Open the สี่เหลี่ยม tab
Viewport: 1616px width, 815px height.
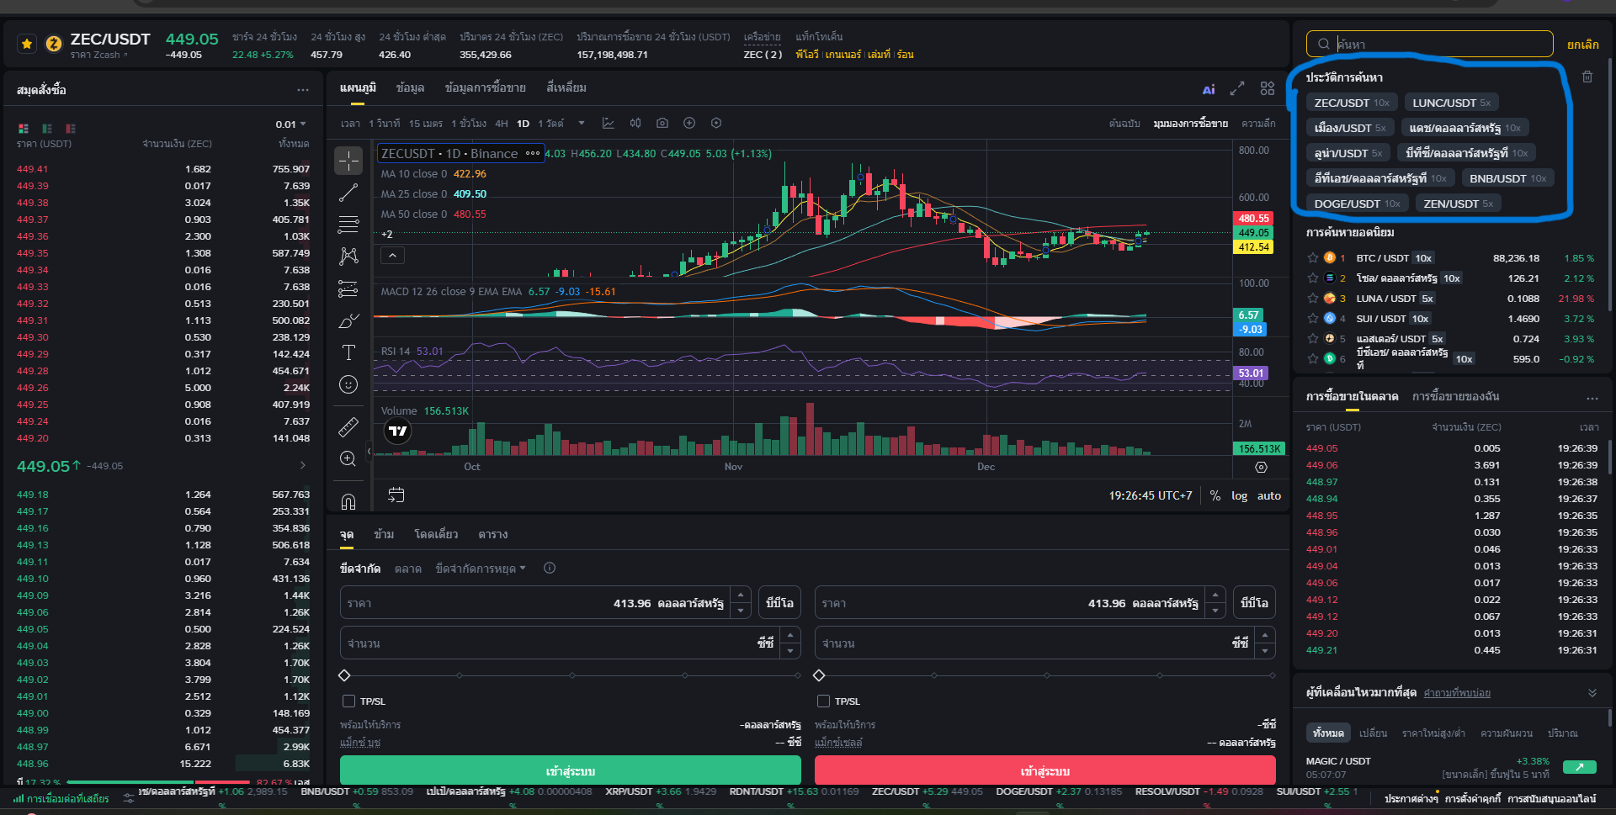566,87
